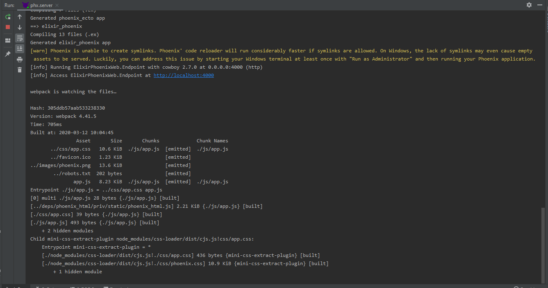The image size is (548, 288).
Task: Click the webpack Hash output line
Action: point(68,108)
